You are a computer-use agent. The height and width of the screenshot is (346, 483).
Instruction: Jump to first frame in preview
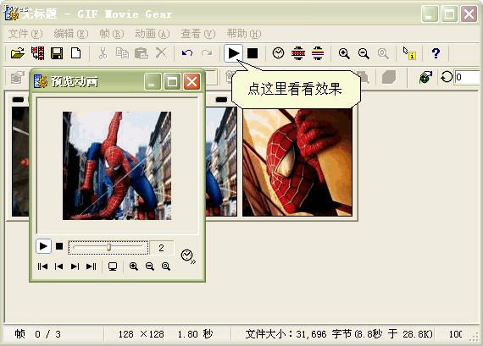42,266
